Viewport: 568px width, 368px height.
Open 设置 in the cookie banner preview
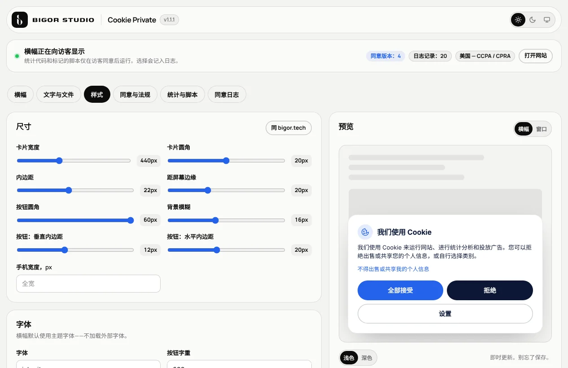click(445, 314)
